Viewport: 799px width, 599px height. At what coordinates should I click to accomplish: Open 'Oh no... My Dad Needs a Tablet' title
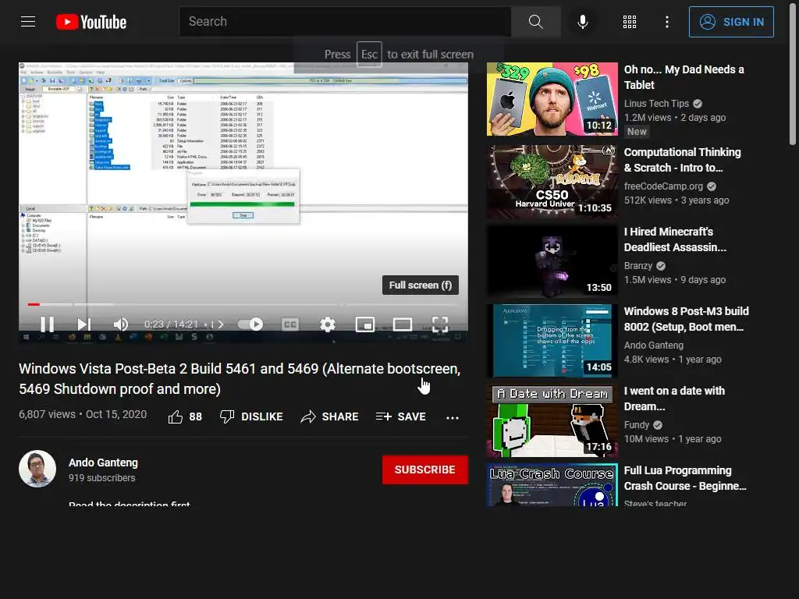(684, 77)
